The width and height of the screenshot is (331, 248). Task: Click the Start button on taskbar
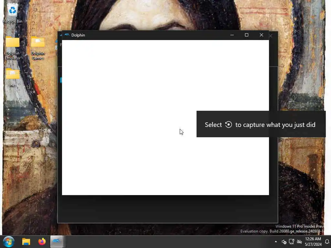point(9,242)
